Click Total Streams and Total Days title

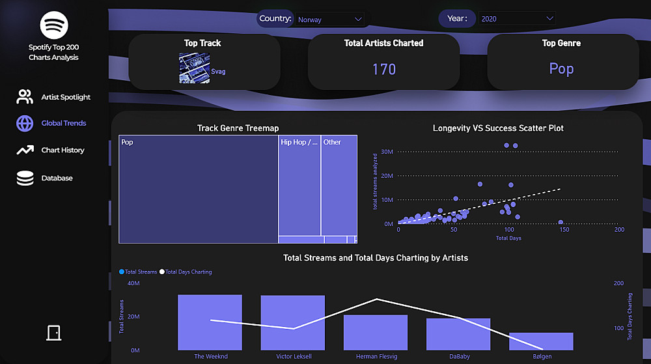[376, 258]
